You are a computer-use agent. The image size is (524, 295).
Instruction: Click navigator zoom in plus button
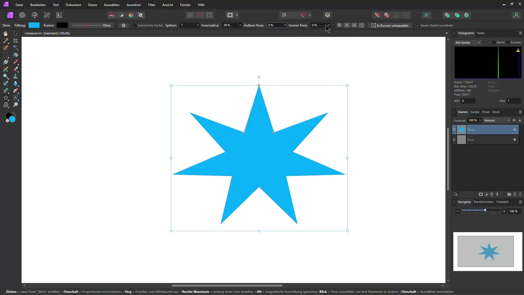[x=504, y=211]
